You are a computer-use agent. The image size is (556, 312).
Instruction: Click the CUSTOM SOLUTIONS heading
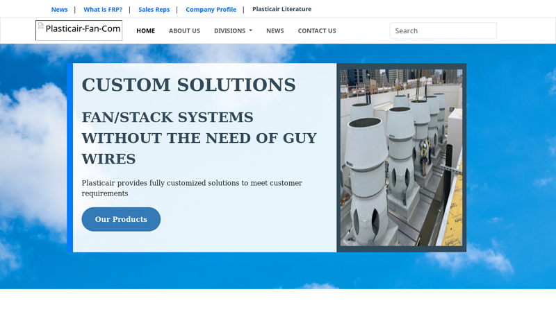coord(188,85)
